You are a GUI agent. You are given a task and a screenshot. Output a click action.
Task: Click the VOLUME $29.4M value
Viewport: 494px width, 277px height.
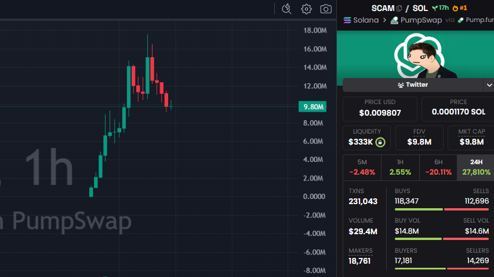(x=363, y=231)
